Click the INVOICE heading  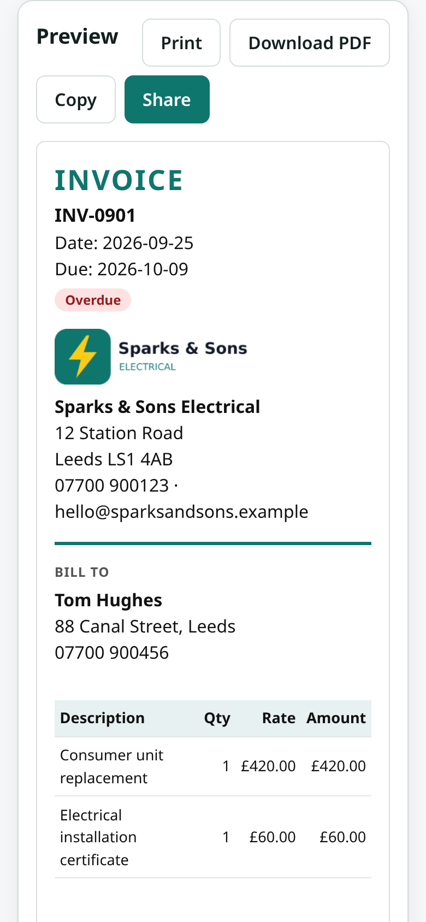pos(119,180)
